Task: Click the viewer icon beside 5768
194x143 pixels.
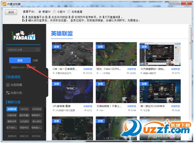Action: coord(129,110)
